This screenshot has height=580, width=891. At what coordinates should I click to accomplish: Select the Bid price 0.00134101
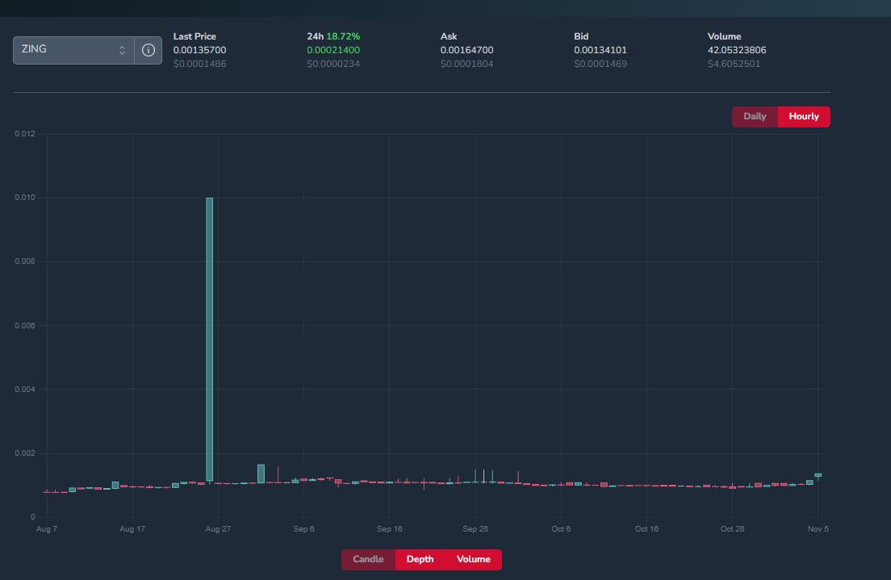click(x=600, y=50)
